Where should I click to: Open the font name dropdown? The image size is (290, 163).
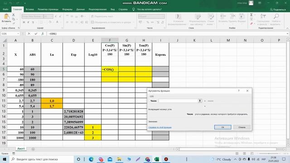42,16
